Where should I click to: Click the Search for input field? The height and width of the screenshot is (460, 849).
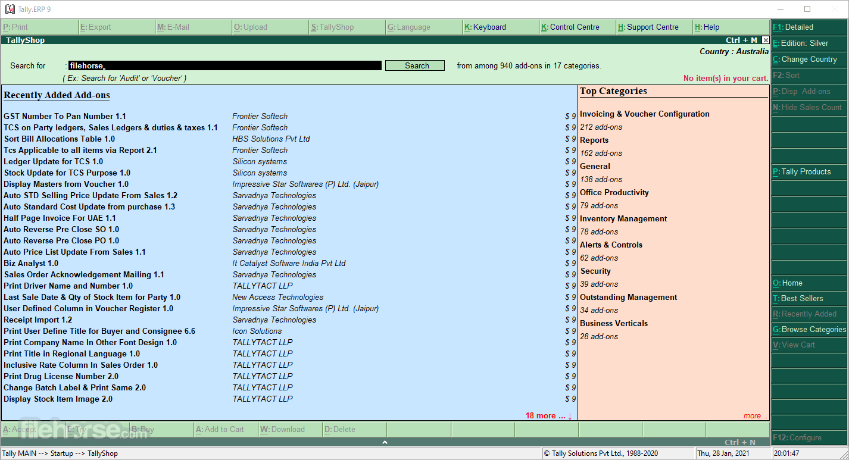[224, 65]
